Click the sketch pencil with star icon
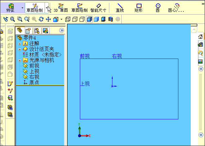This screenshot has height=146, width=205. pyautogui.click(x=10, y=83)
